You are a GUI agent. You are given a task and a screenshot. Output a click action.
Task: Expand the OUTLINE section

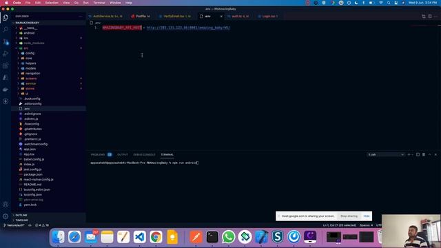(21, 215)
